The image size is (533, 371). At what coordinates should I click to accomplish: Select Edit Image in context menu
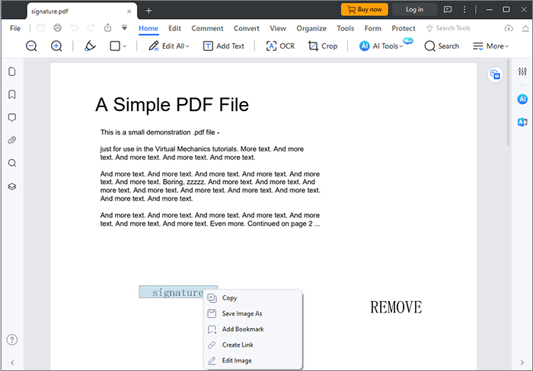236,360
